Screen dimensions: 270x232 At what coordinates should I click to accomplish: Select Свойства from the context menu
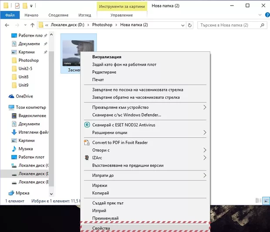(101, 228)
